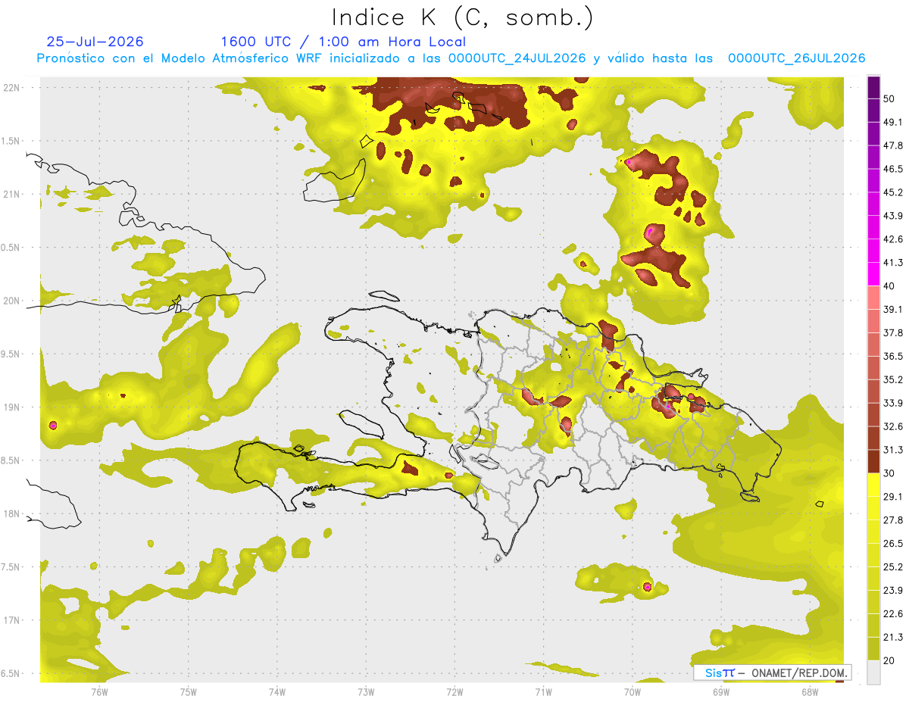This screenshot has height=702, width=909.
Task: Pick the gray swatch below 20
Action: click(x=873, y=672)
